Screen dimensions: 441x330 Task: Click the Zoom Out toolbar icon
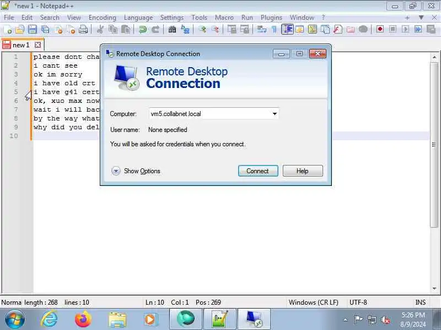point(215,29)
